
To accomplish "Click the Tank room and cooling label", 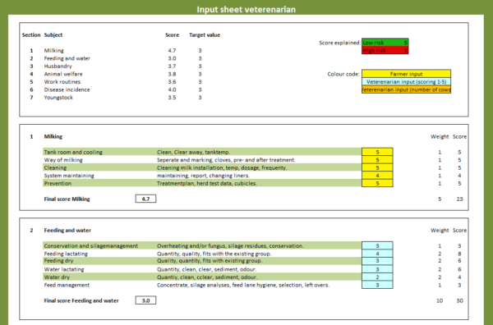I will click(73, 152).
